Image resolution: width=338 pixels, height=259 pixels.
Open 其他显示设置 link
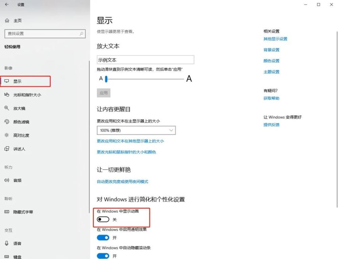tap(275, 39)
